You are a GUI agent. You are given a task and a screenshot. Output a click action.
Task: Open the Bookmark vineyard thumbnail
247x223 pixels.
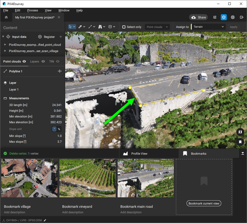pos(87,178)
